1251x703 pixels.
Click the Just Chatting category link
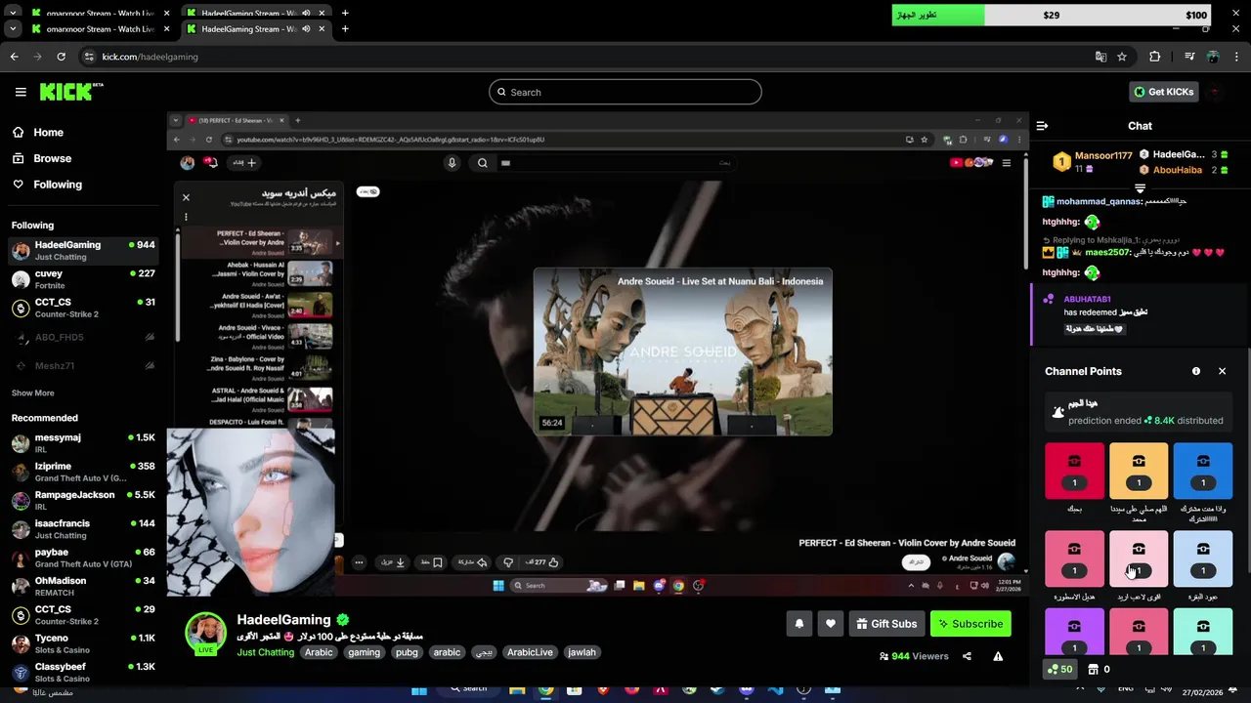265,652
